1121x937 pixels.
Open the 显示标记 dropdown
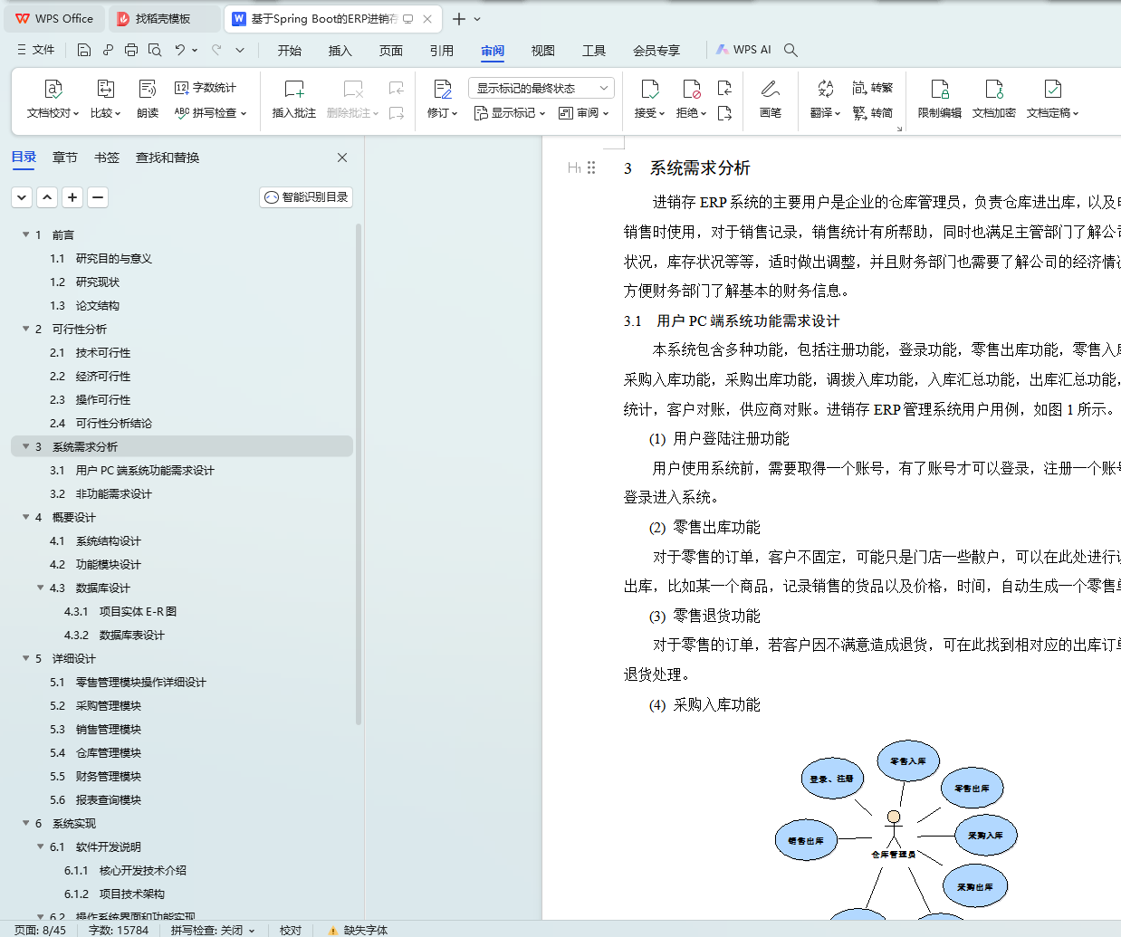click(x=510, y=113)
